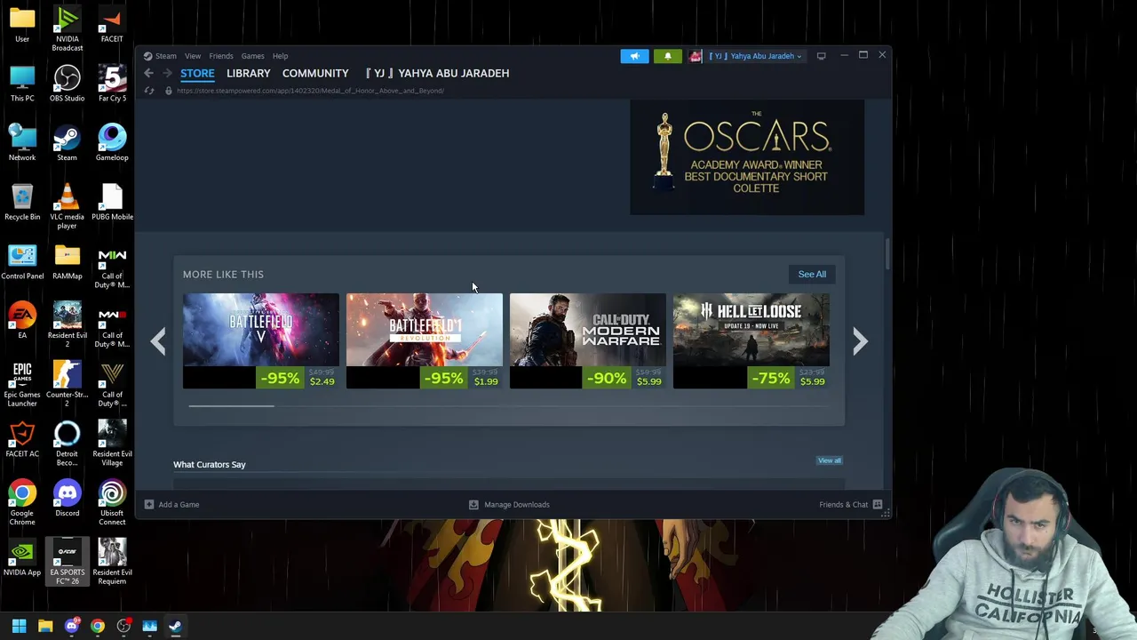Open Google Chrome from the taskbar
Viewport: 1137px width, 640px height.
98,626
